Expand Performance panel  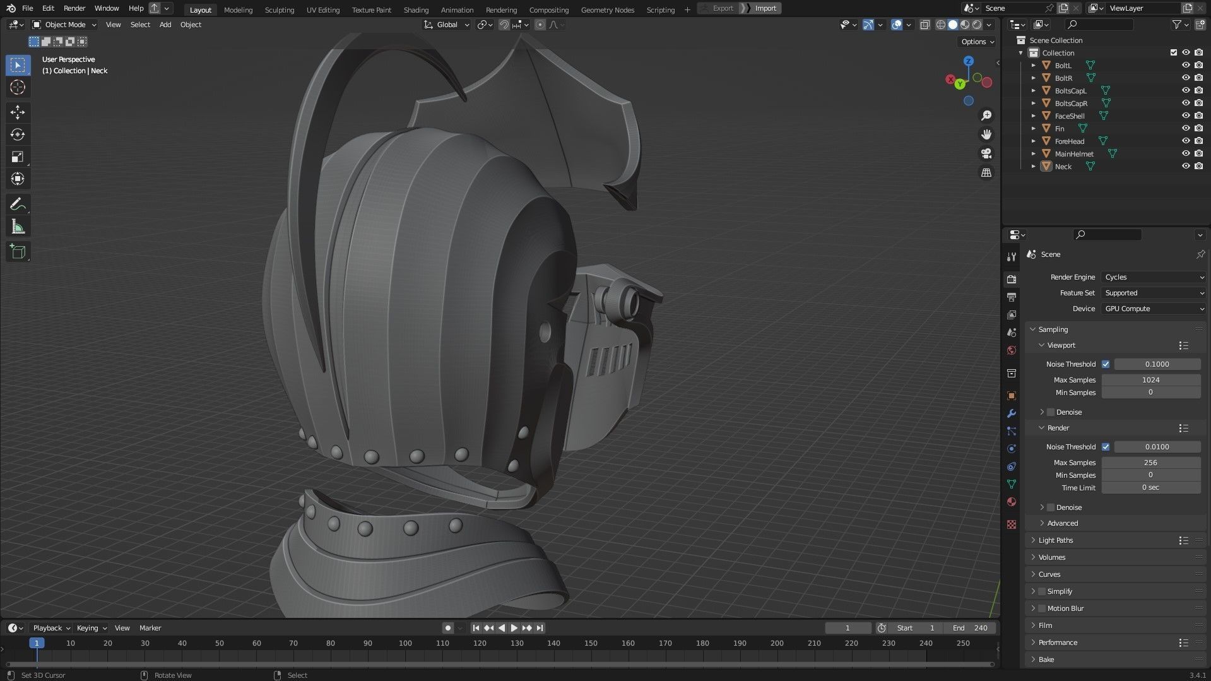(x=1058, y=643)
